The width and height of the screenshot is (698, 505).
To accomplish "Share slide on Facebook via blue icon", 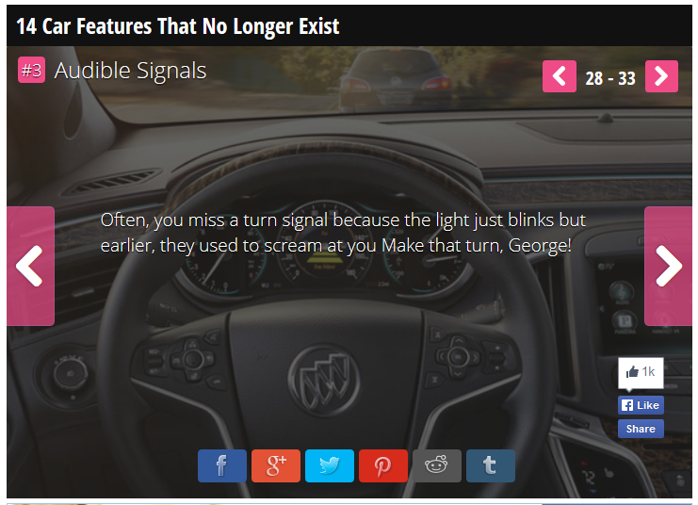I will point(222,465).
